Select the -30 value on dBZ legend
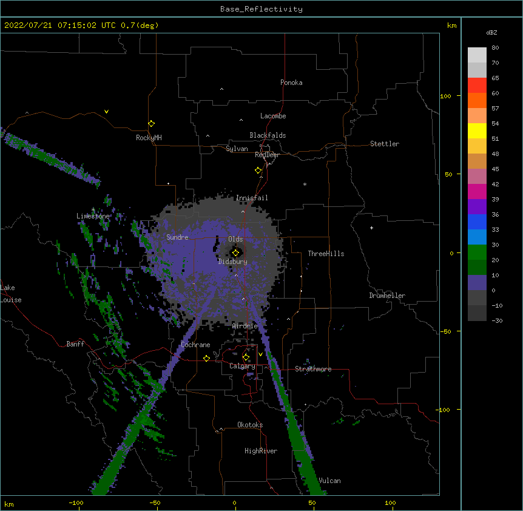Screen dimensions: 523x511 (497, 320)
